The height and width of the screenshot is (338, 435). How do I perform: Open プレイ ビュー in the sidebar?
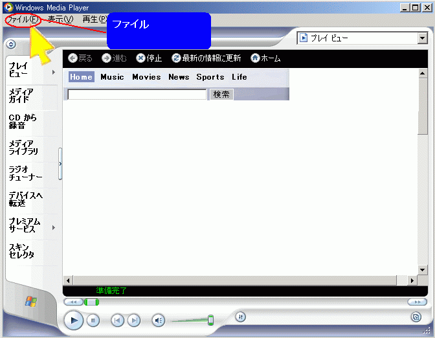click(x=18, y=70)
